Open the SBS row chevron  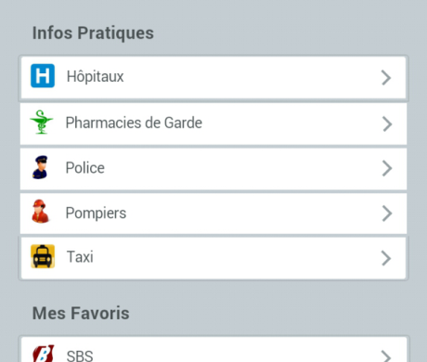click(386, 356)
